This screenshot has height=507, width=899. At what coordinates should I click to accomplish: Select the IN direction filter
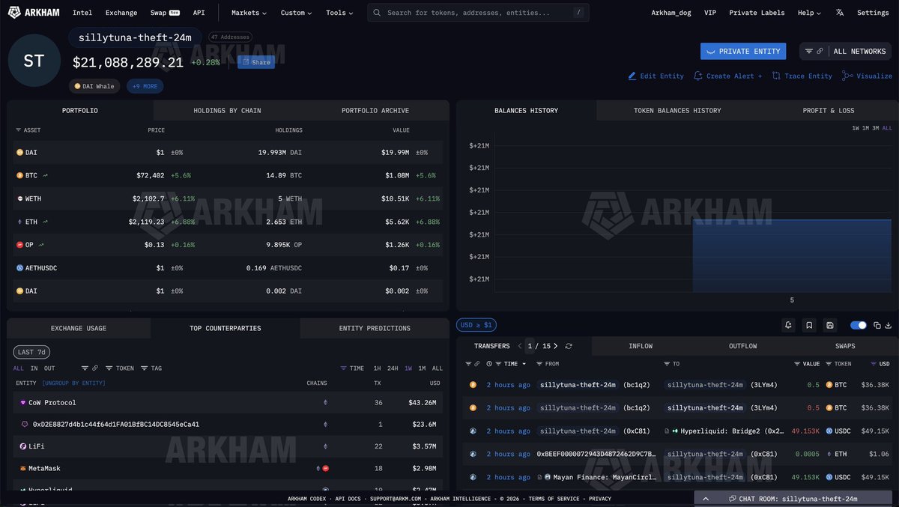(x=34, y=368)
